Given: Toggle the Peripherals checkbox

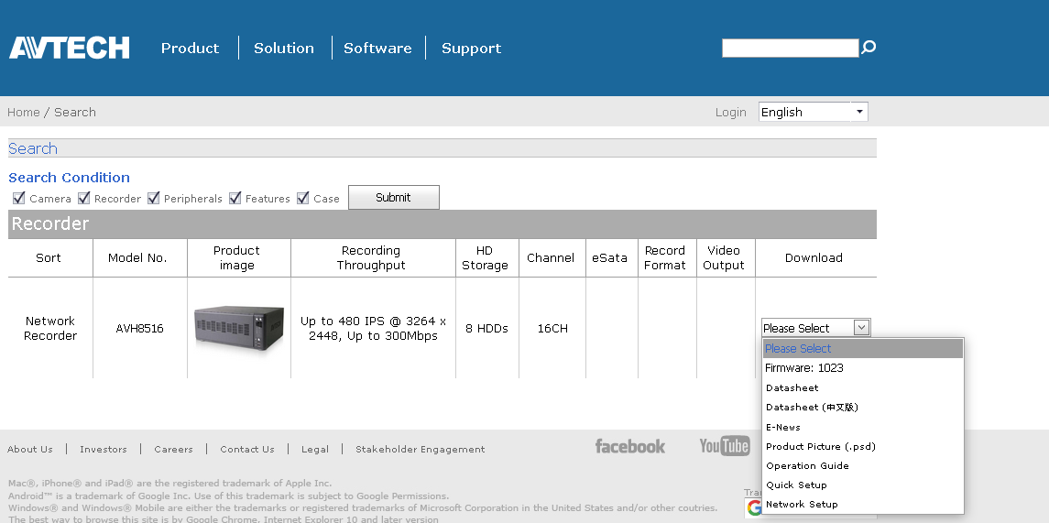Looking at the screenshot, I should 153,198.
